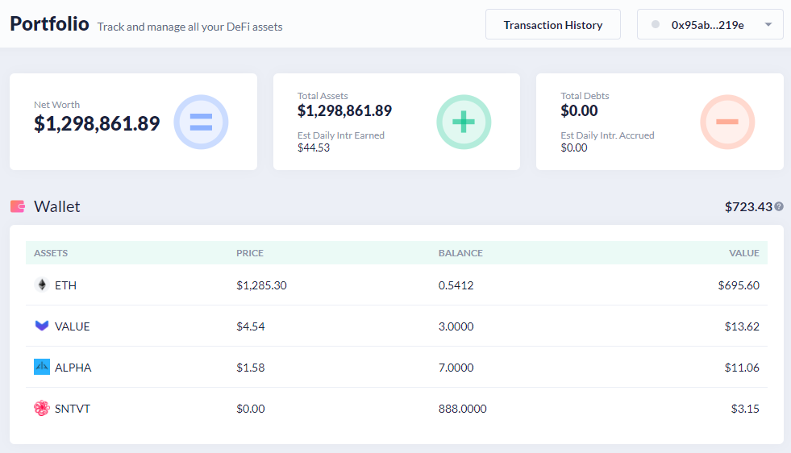This screenshot has width=791, height=453.
Task: Click the SNTVT token icon
Action: (x=42, y=409)
